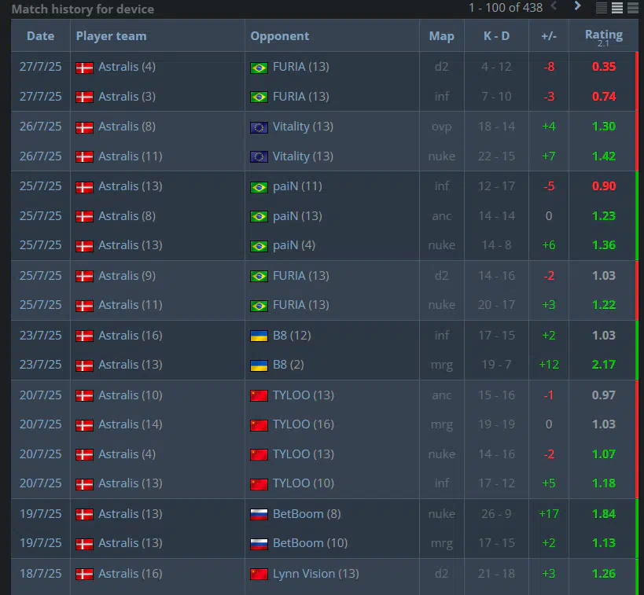Select the 'ovp' map cell

(x=441, y=127)
